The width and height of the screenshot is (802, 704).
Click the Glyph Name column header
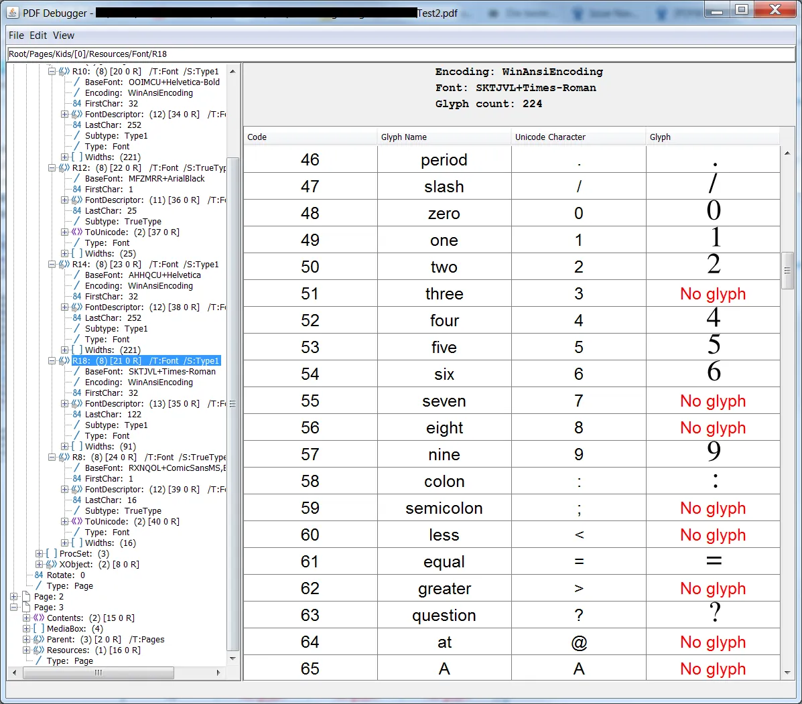(x=444, y=137)
